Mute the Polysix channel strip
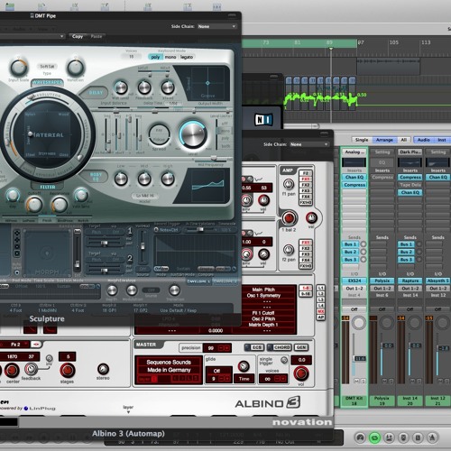The width and height of the screenshot is (451, 451). 384,381
